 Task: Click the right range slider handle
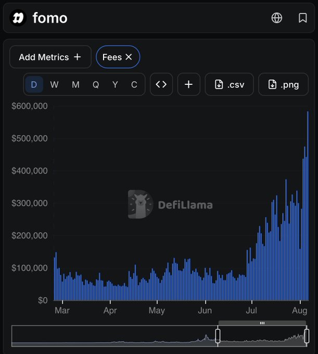[307, 336]
